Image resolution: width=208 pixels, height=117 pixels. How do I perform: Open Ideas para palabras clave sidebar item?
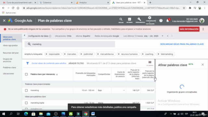click(11, 38)
